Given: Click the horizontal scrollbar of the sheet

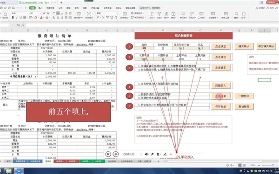Looking at the screenshot, I should pyautogui.click(x=214, y=161).
